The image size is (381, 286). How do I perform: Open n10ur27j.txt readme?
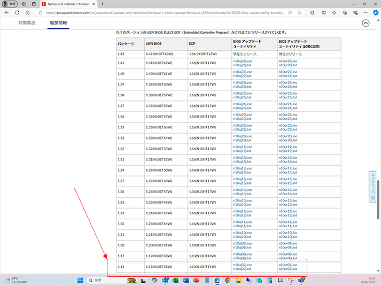pyautogui.click(x=287, y=76)
